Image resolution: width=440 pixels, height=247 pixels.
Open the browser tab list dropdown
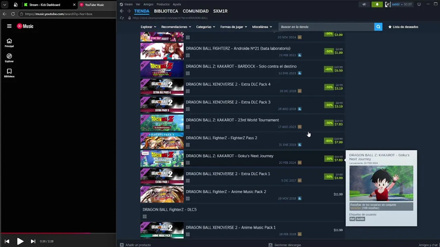pyautogui.click(x=4, y=5)
